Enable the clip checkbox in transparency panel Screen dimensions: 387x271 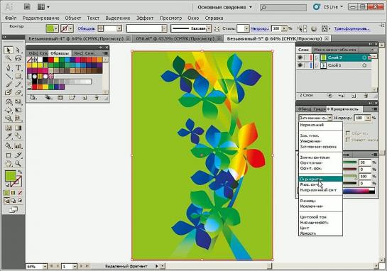(348, 133)
